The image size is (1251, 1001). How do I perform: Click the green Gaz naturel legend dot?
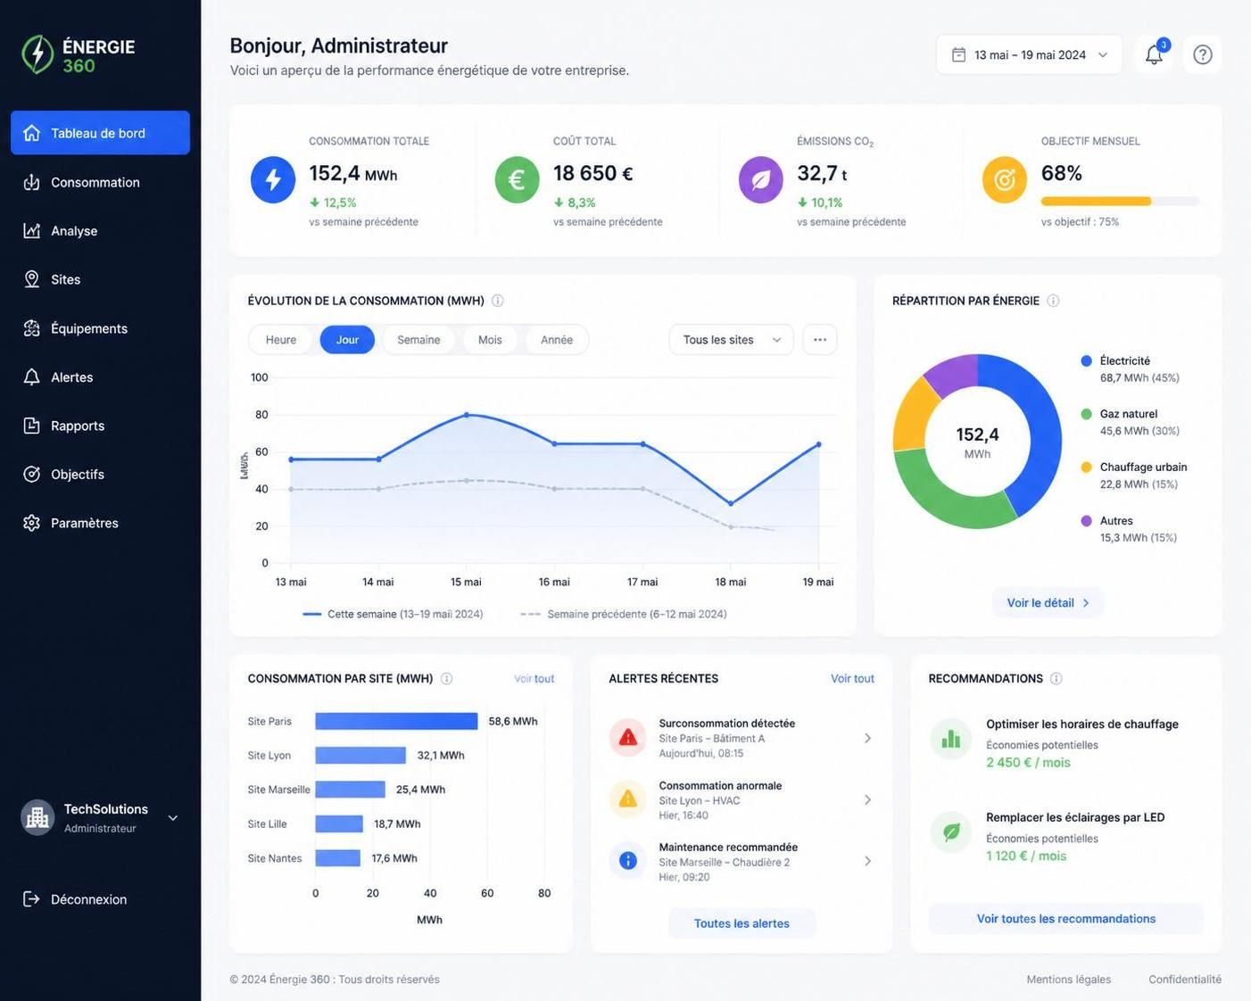1086,414
